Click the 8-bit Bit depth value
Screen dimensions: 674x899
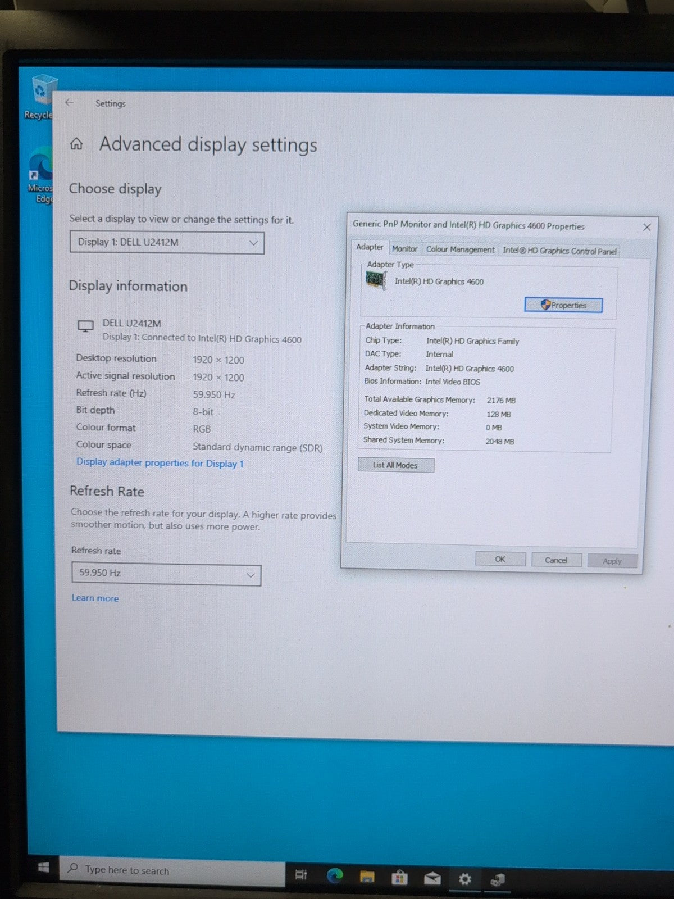[x=203, y=412]
